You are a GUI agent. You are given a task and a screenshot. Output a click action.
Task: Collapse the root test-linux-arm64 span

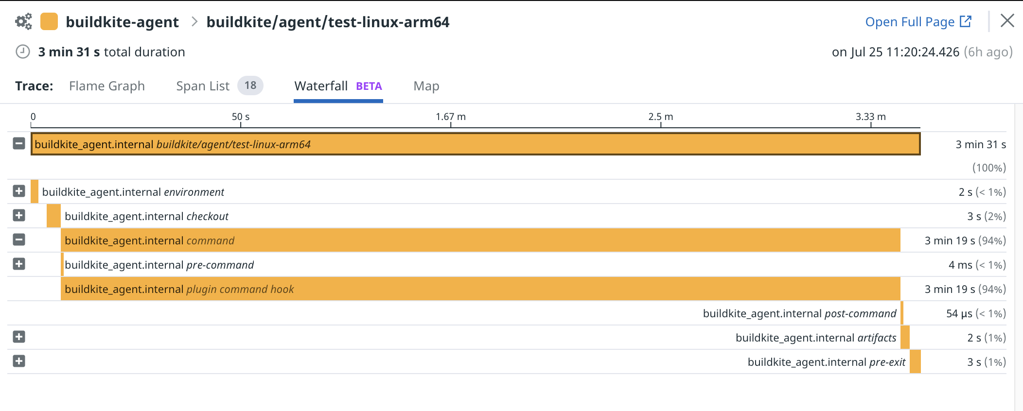pyautogui.click(x=19, y=143)
